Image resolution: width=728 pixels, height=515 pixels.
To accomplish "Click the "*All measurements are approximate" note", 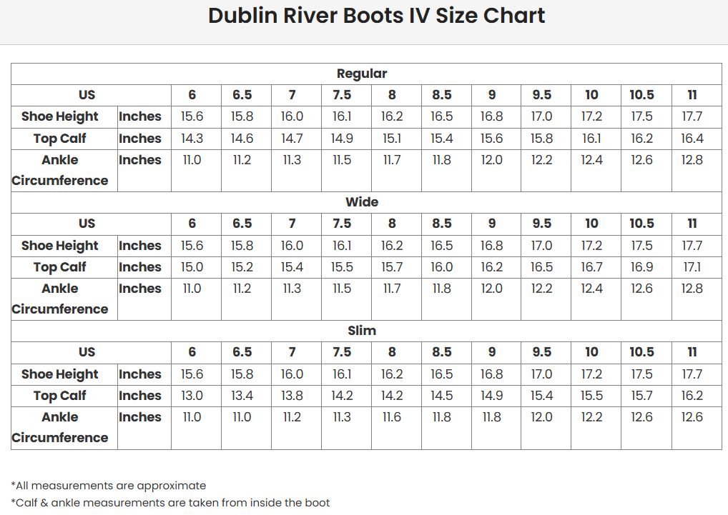I will tap(109, 486).
